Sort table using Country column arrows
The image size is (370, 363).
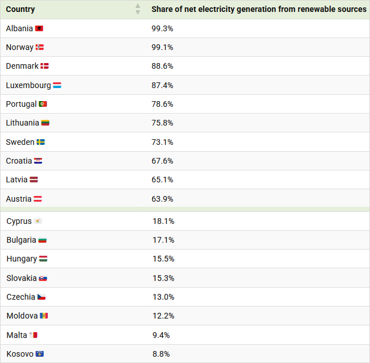(138, 9)
